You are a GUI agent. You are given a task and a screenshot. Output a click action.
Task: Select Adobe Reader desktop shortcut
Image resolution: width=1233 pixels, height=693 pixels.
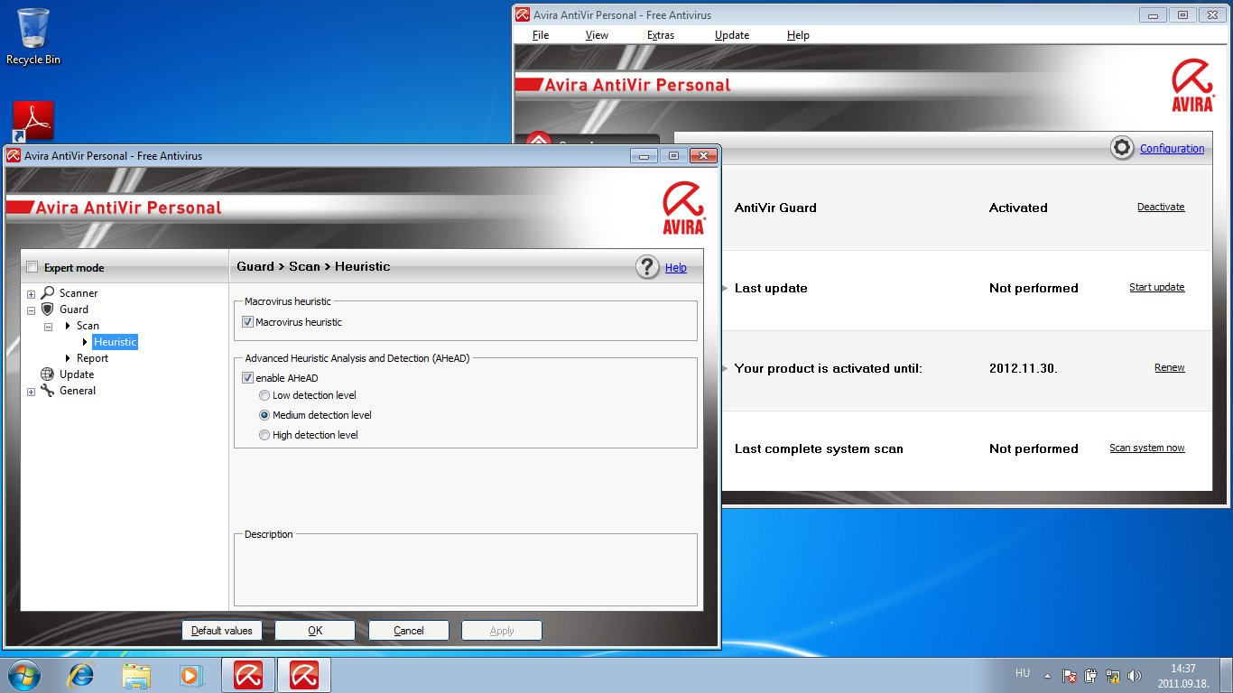click(x=32, y=121)
